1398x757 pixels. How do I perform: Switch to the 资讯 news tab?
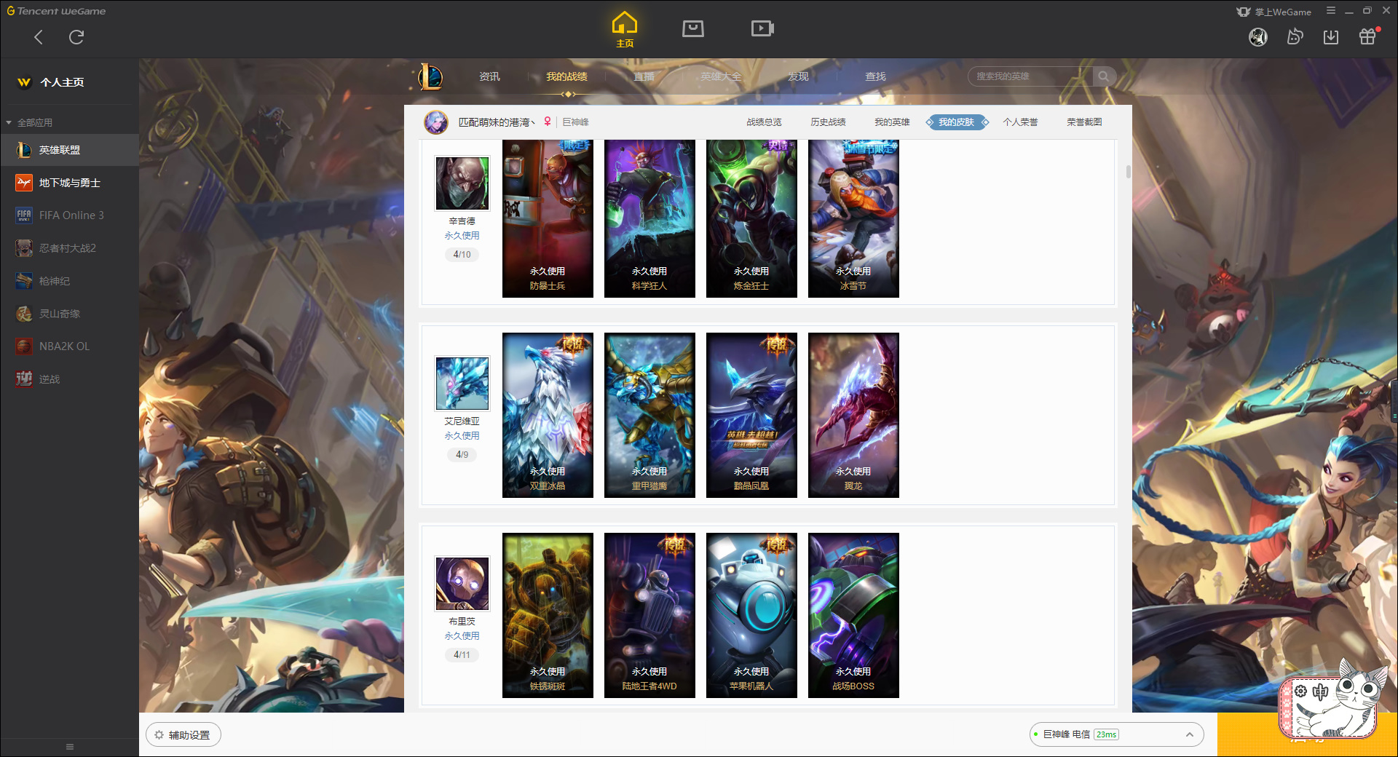tap(489, 76)
